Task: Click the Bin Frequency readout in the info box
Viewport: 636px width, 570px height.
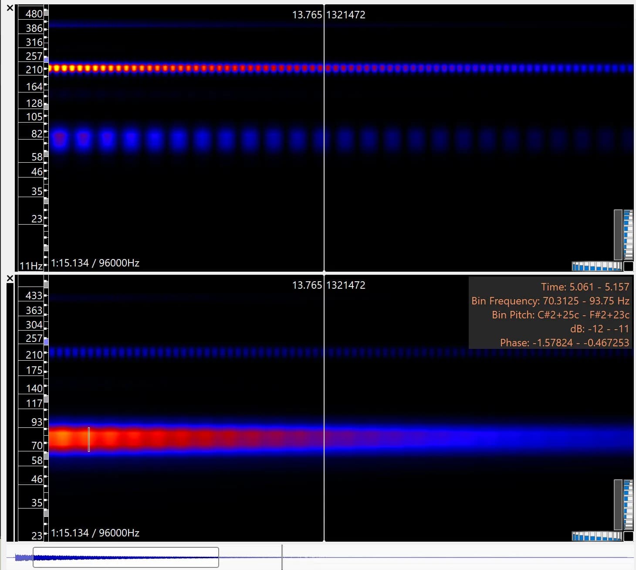Action: (550, 301)
